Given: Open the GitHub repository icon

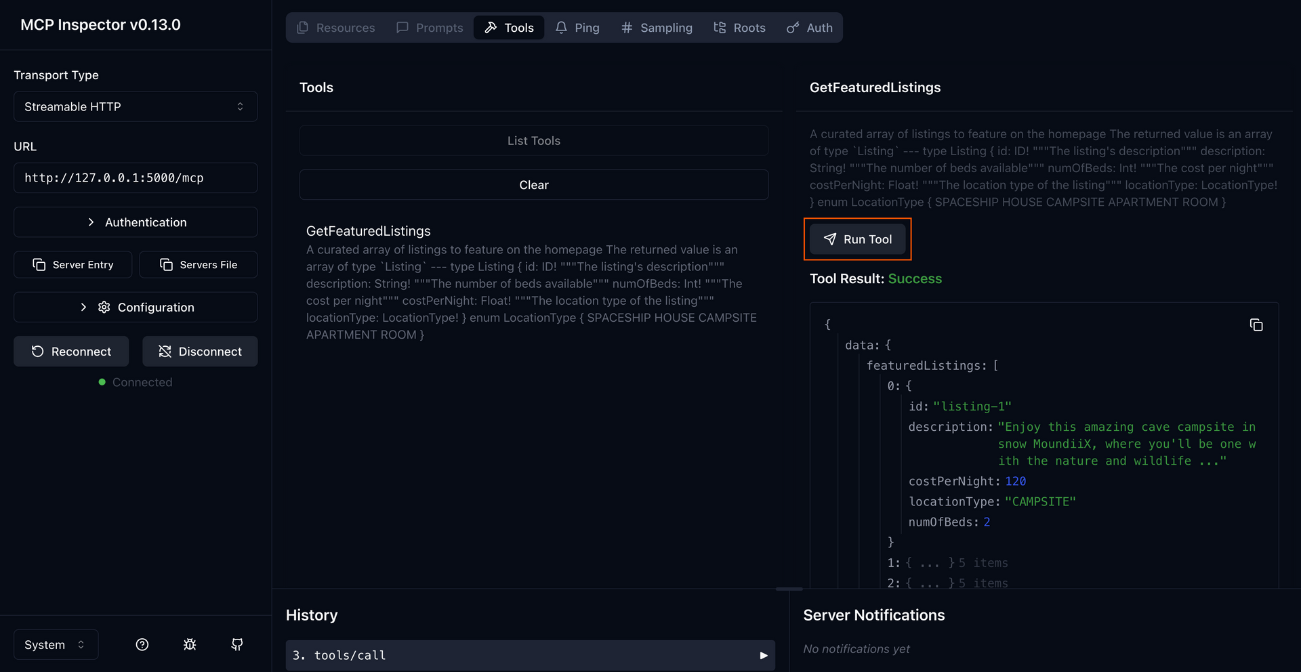Looking at the screenshot, I should pos(236,644).
